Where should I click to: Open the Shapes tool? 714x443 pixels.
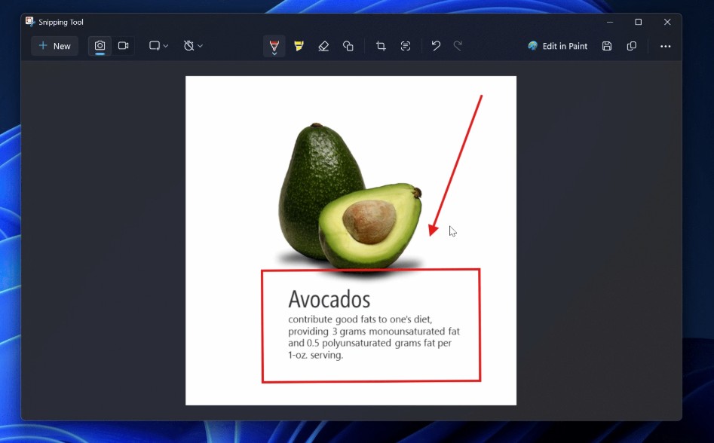[348, 46]
